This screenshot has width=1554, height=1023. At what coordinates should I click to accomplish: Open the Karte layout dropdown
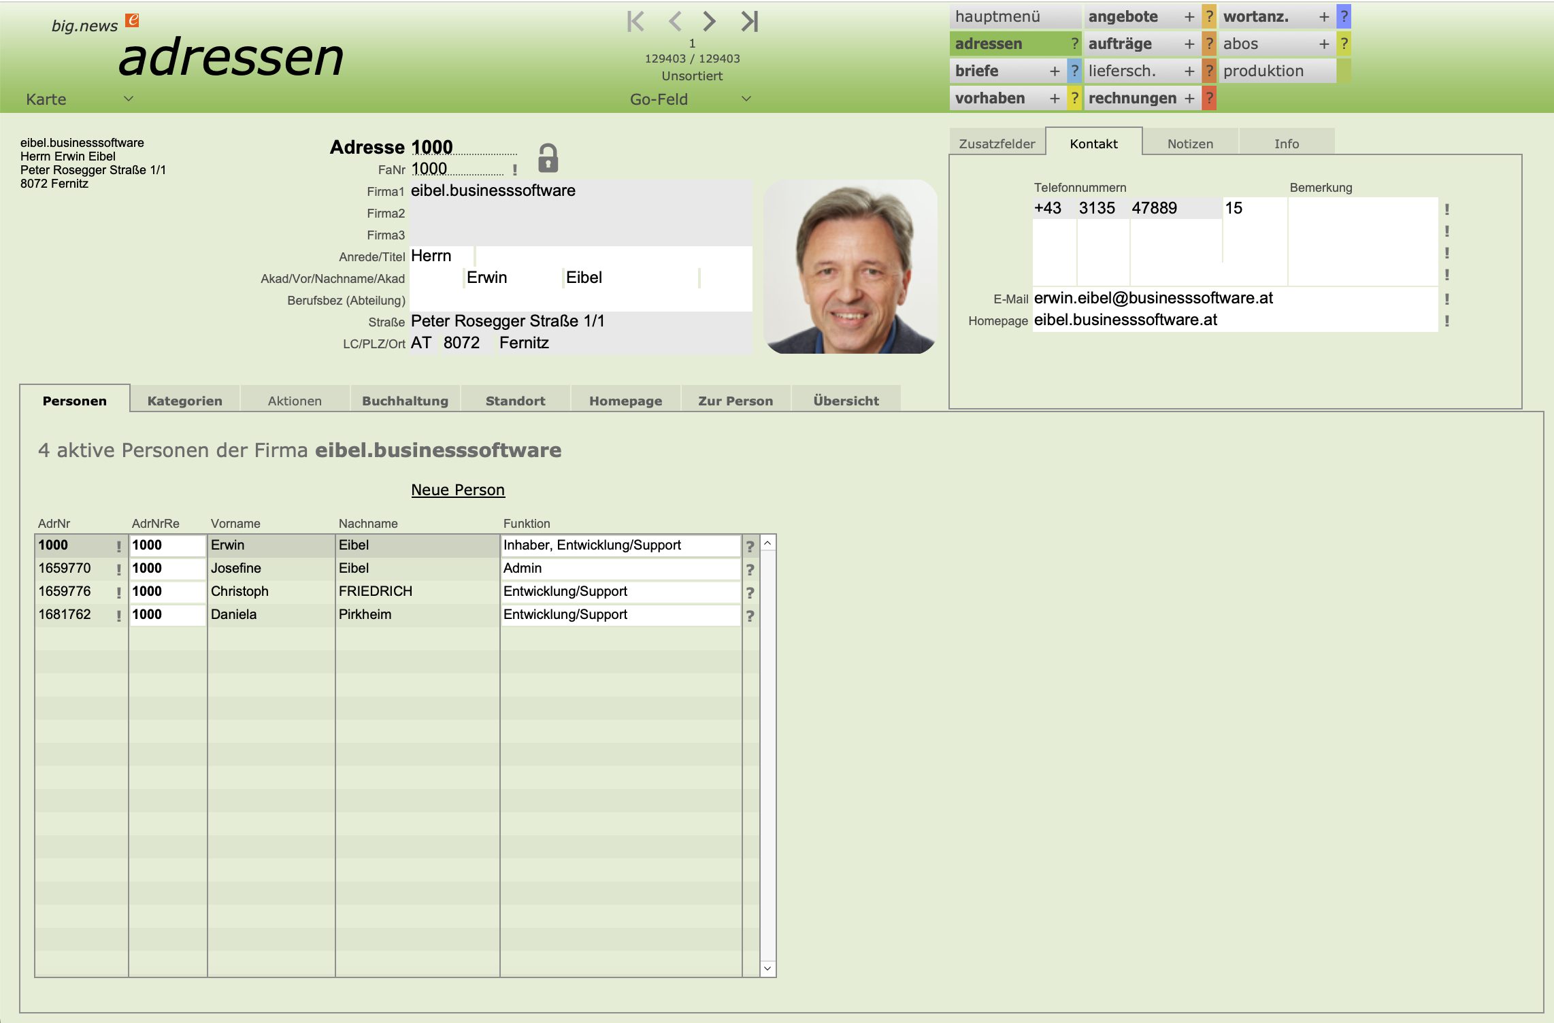click(x=80, y=99)
